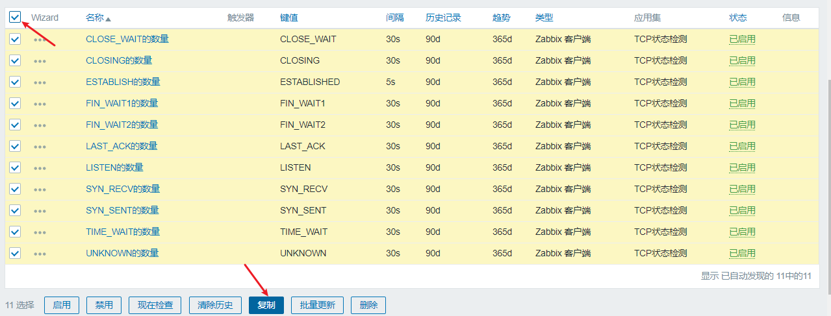Toggle 已启用 status for CLOSING的数量
This screenshot has width=831, height=316.
tap(742, 60)
